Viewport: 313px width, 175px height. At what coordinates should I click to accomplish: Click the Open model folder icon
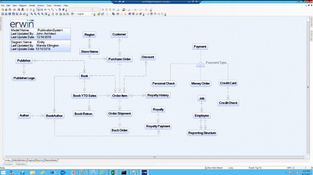tap(6, 10)
